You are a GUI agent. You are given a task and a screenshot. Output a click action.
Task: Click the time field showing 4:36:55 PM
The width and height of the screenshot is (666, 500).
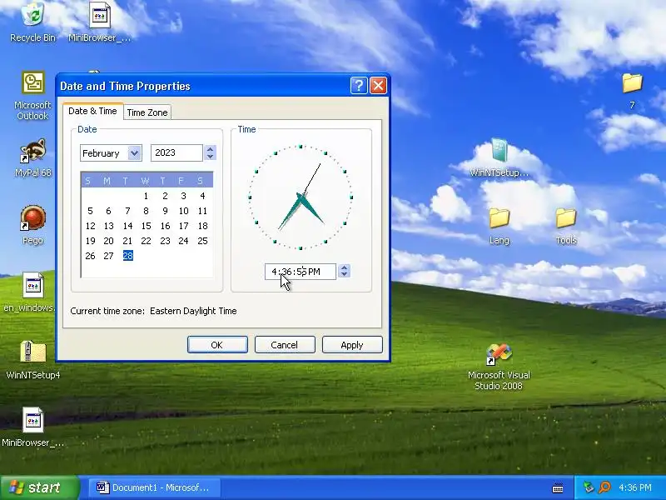point(301,272)
